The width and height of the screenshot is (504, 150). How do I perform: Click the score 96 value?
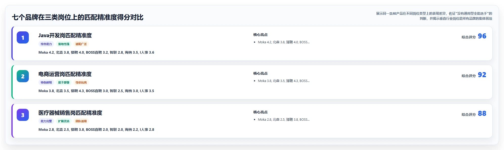482,36
